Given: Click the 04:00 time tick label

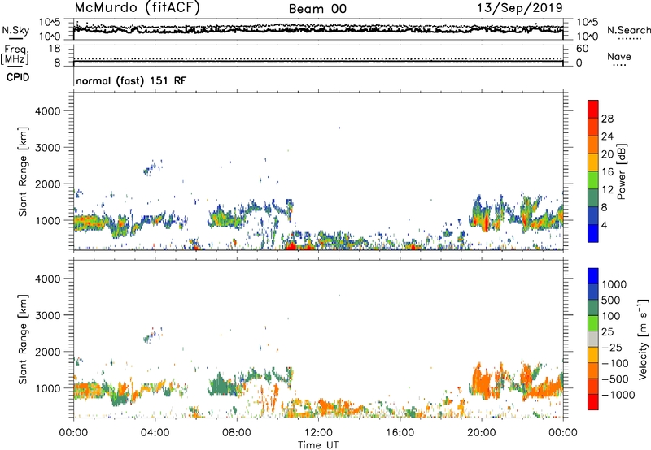Looking at the screenshot, I should 155,433.
